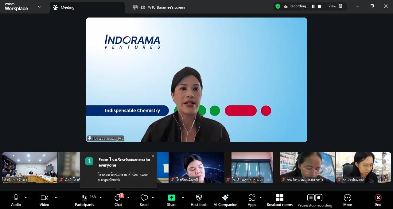The image size is (393, 209).
Task: End the meeting
Action: click(x=378, y=200)
